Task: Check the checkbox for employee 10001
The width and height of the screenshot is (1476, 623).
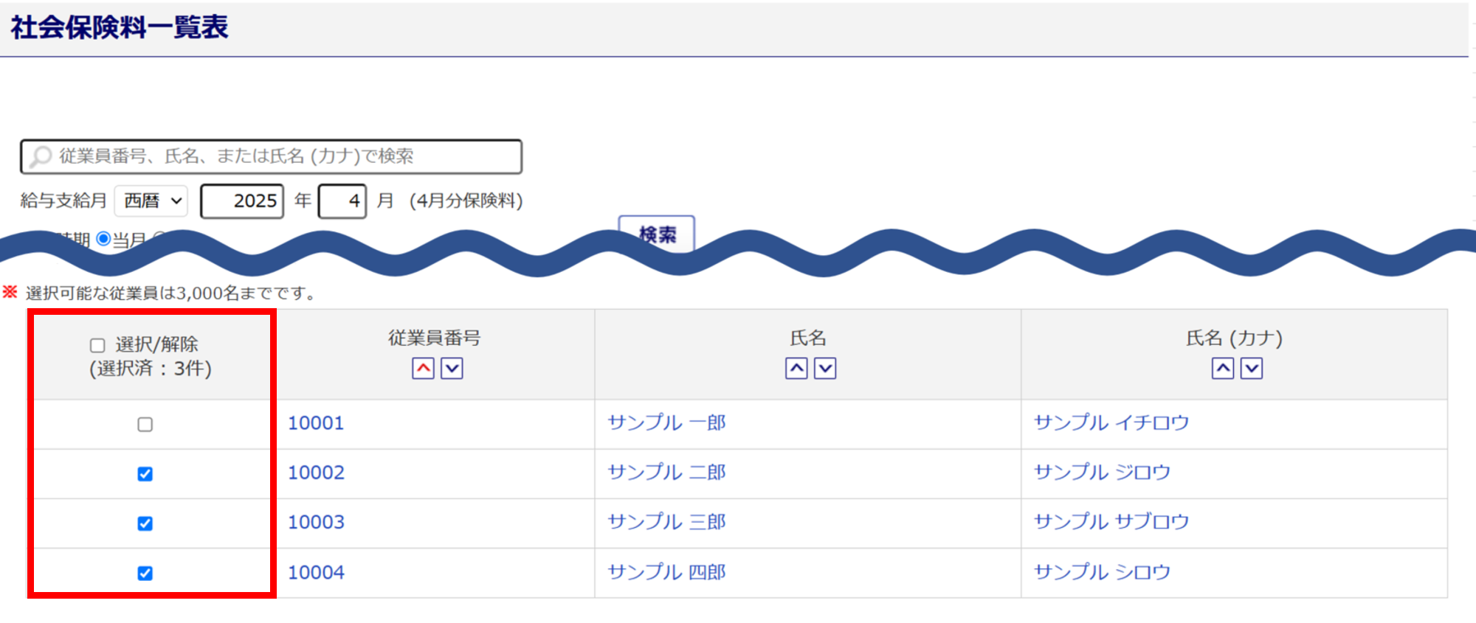Action: [145, 425]
